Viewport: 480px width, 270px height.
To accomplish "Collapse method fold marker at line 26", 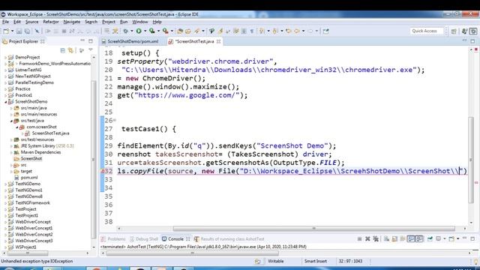I will 115,120.
